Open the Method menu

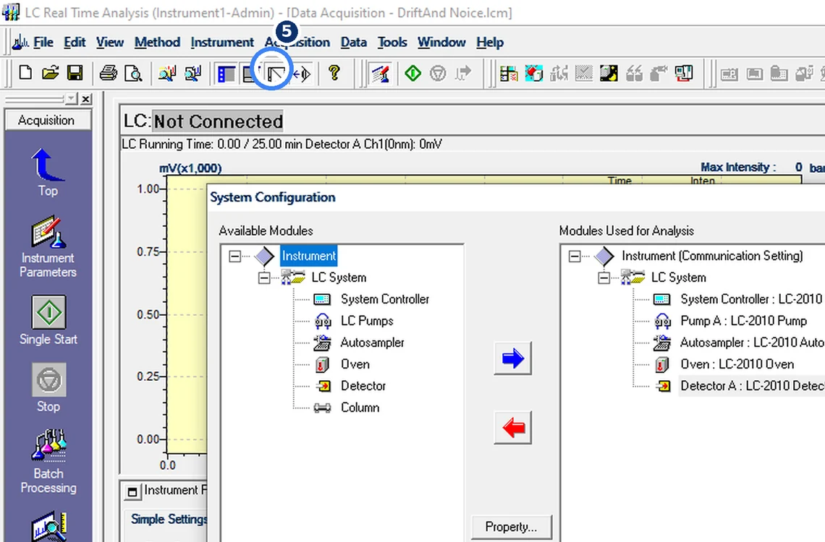(x=157, y=42)
